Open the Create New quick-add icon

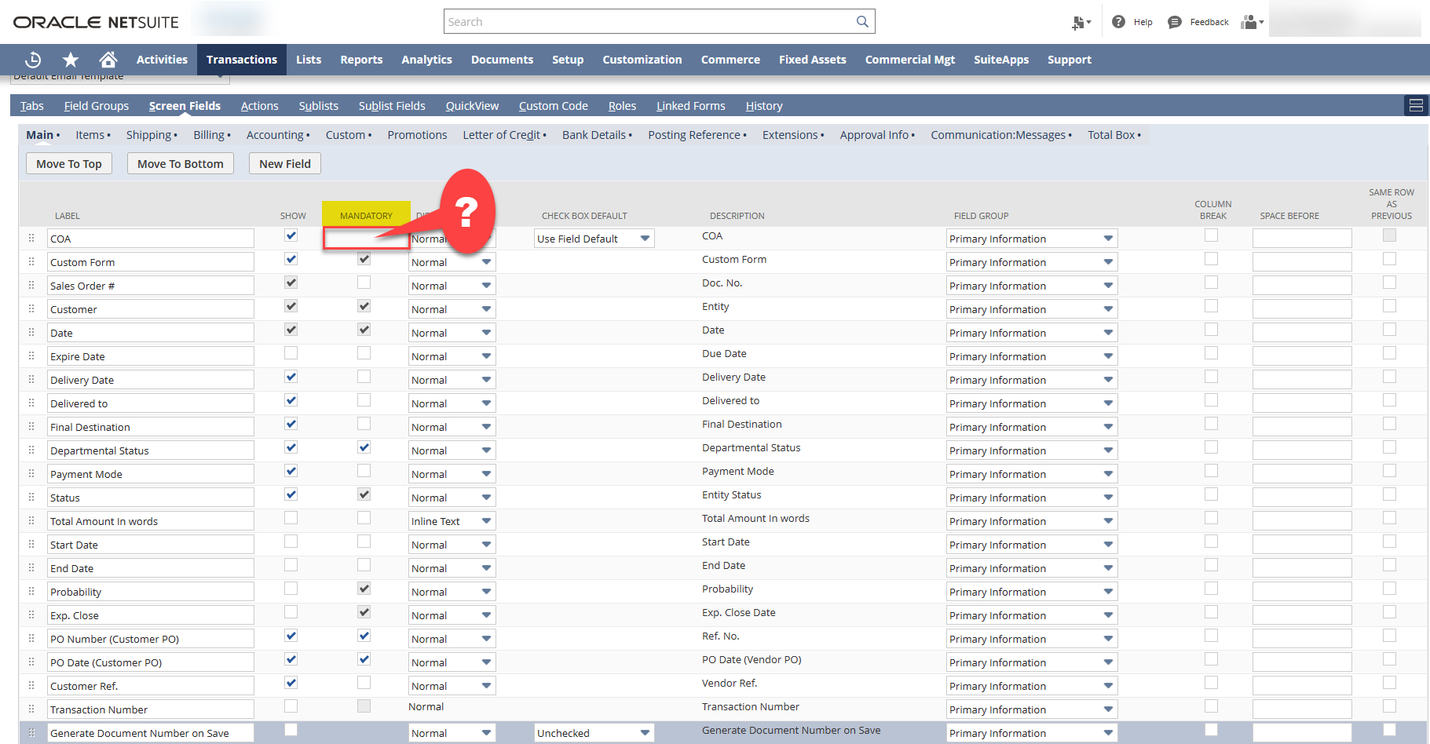pyautogui.click(x=1079, y=21)
